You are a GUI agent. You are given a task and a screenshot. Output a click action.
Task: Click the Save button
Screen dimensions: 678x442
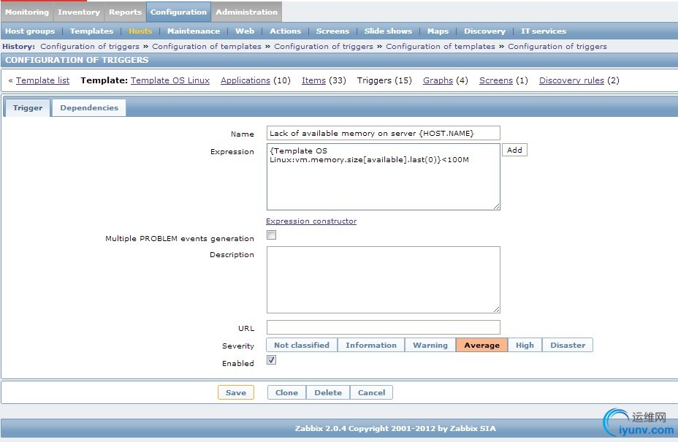click(x=236, y=393)
